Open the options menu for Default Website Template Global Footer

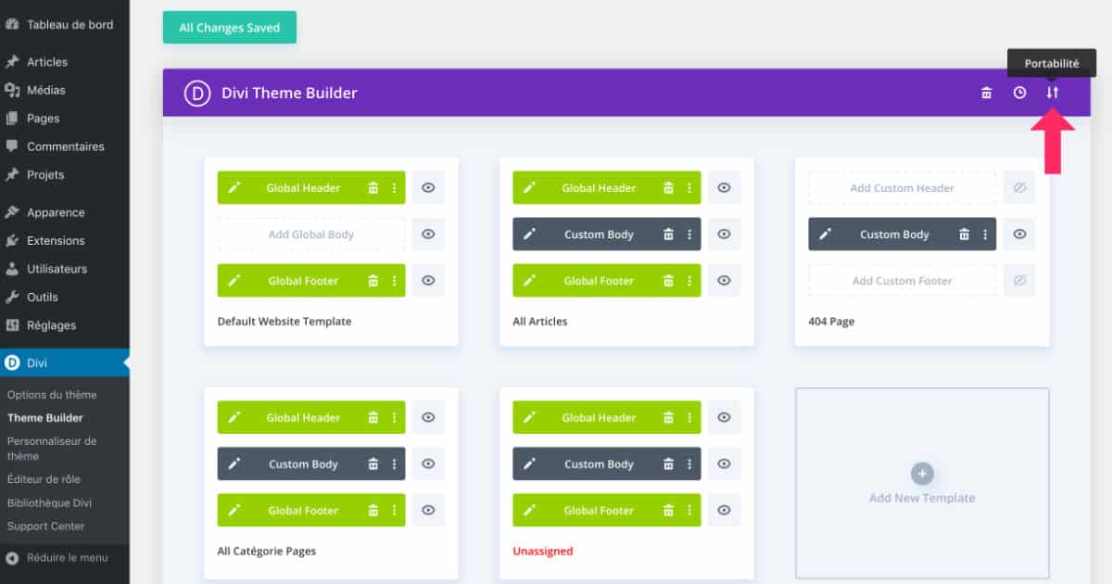394,281
